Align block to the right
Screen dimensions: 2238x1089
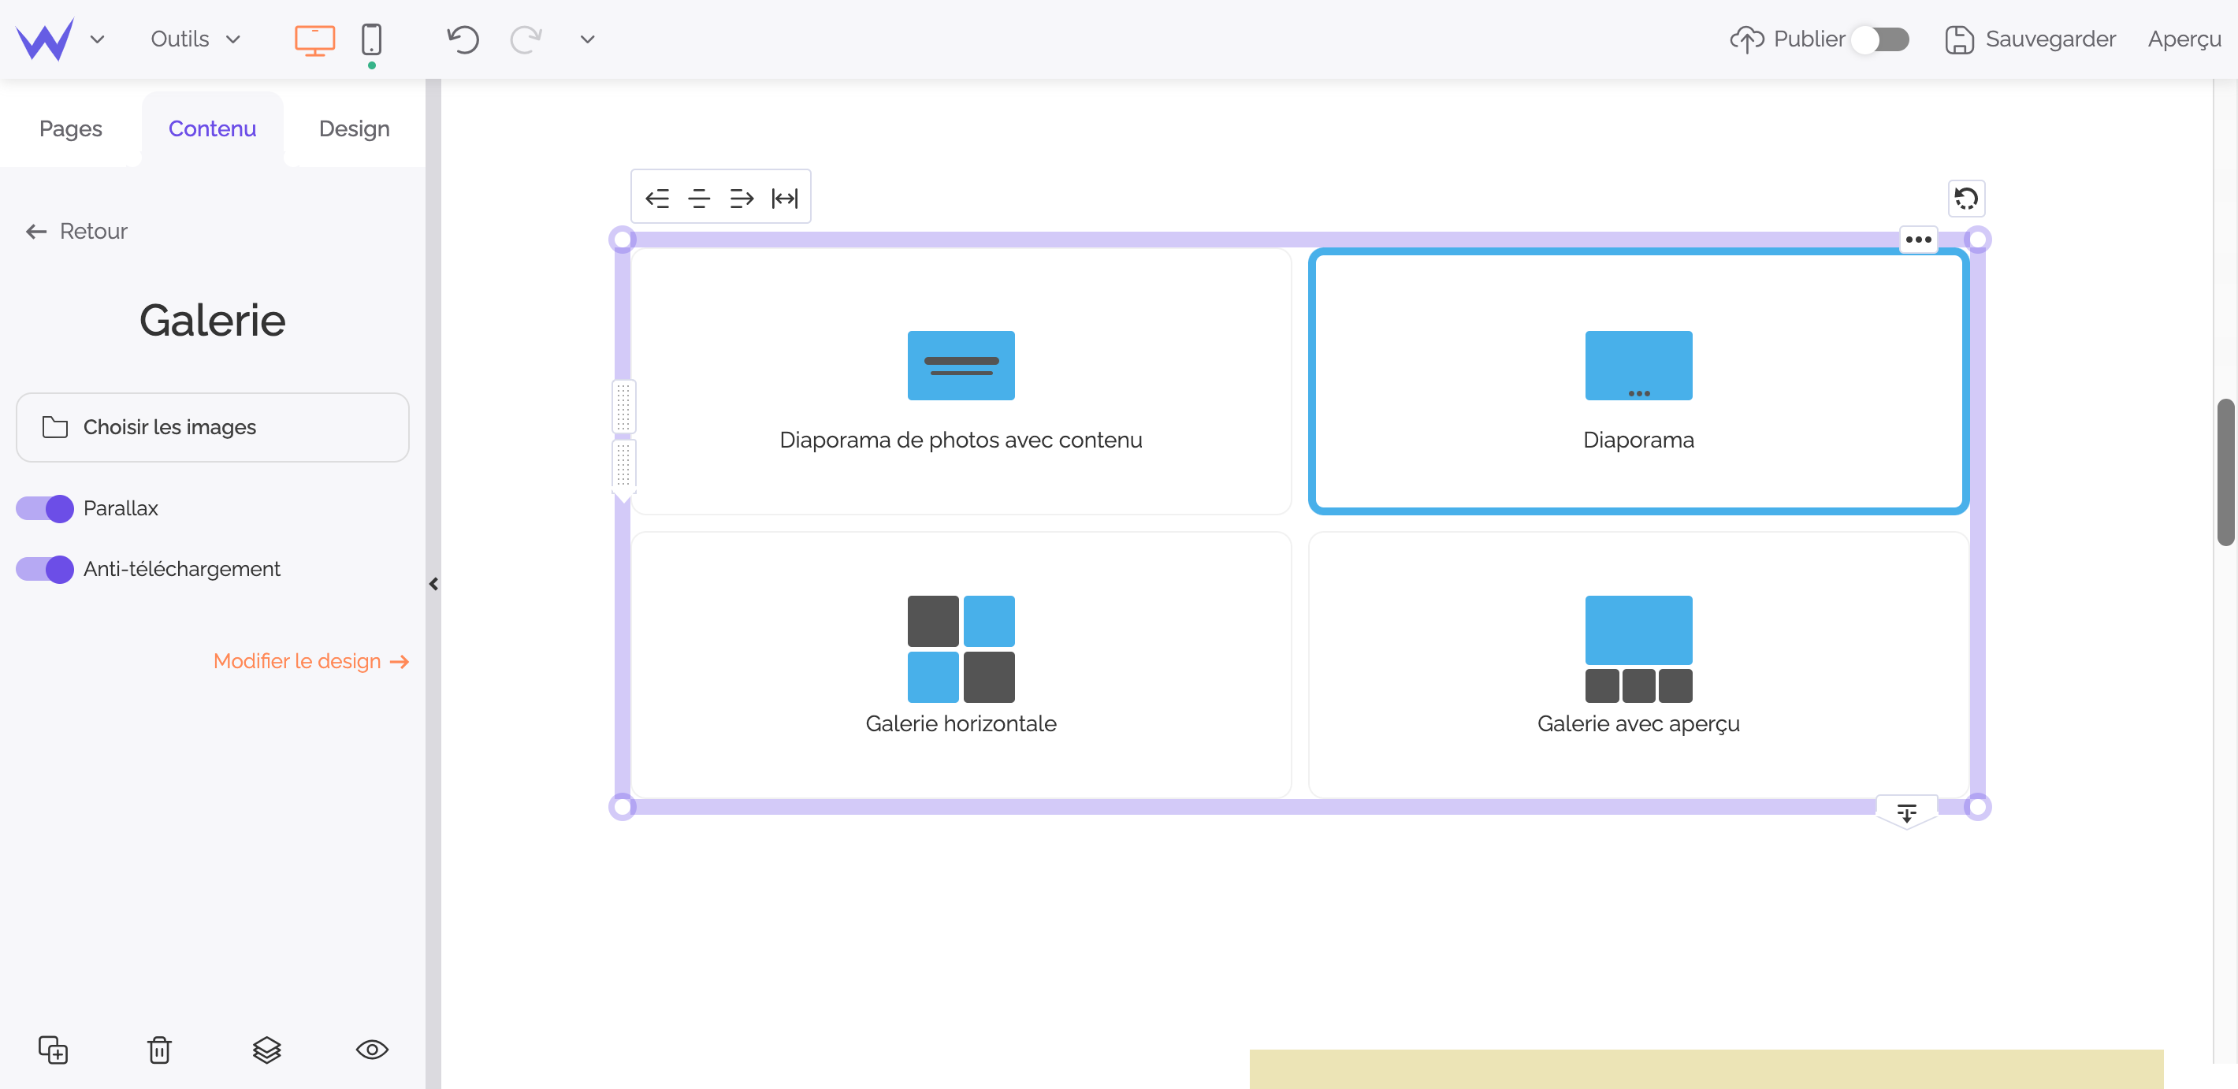point(741,199)
